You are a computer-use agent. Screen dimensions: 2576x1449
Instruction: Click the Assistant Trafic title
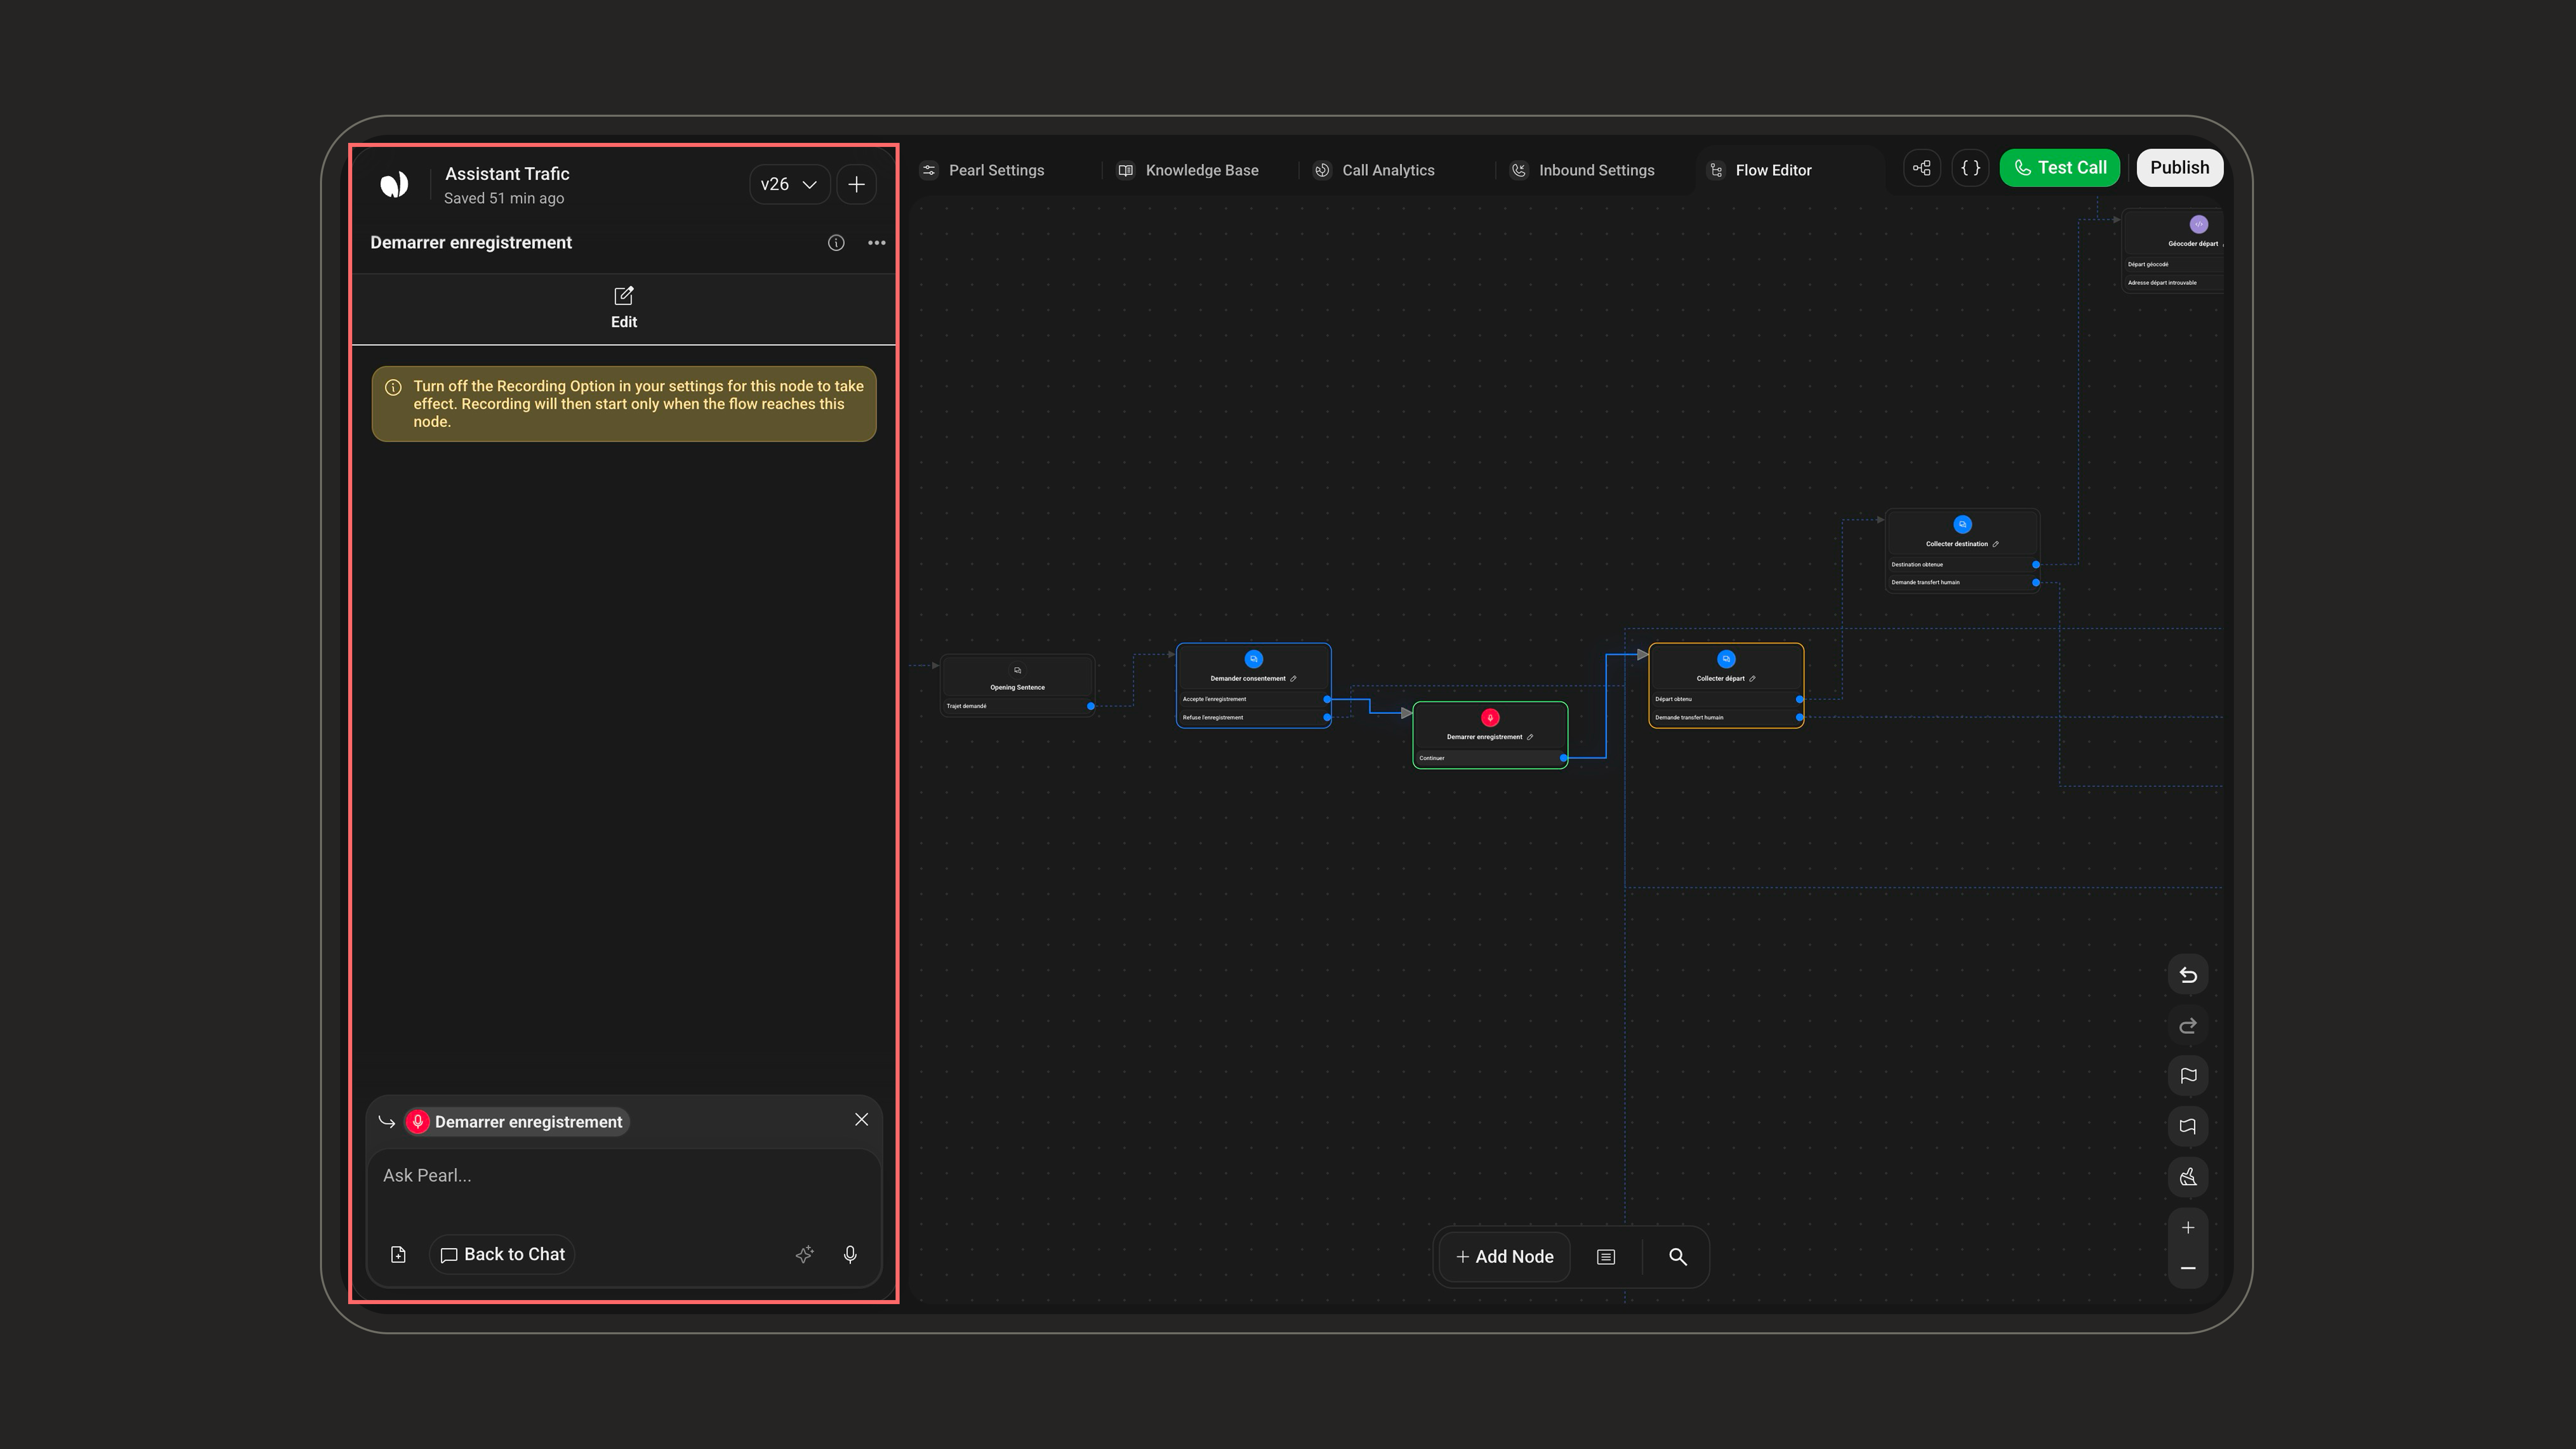(x=507, y=174)
